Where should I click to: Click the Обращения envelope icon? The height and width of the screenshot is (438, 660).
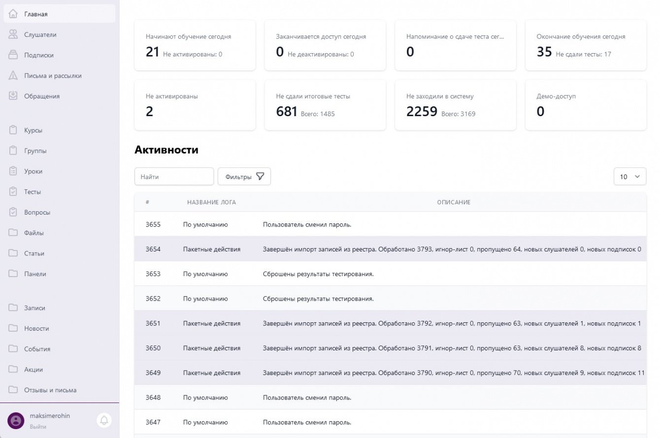(x=14, y=96)
